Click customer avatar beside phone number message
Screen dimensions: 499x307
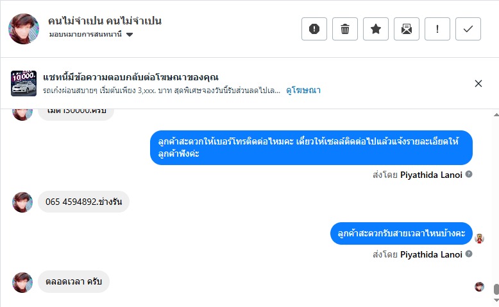click(x=22, y=202)
